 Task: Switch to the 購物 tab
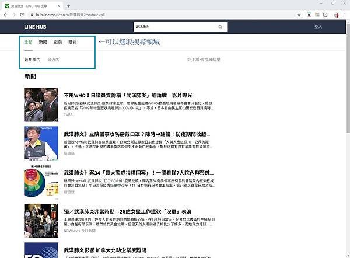[x=72, y=42]
